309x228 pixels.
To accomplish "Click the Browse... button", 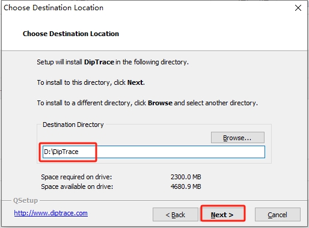I will pyautogui.click(x=237, y=138).
